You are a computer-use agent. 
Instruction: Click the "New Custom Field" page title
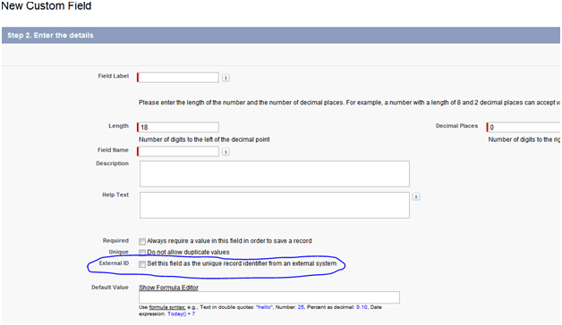47,6
